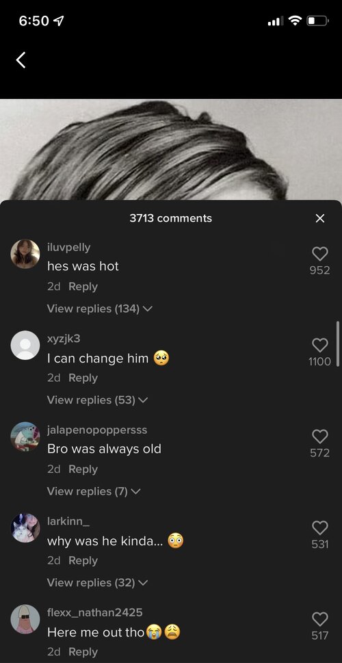342x663 pixels.
Task: Open jalapenopoppersss's avatar
Action: click(x=25, y=437)
